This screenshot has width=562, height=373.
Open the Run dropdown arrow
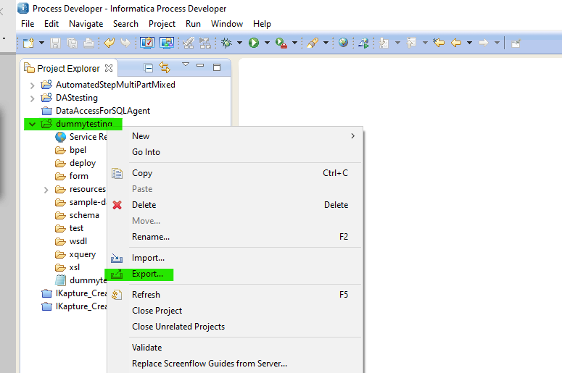[267, 43]
